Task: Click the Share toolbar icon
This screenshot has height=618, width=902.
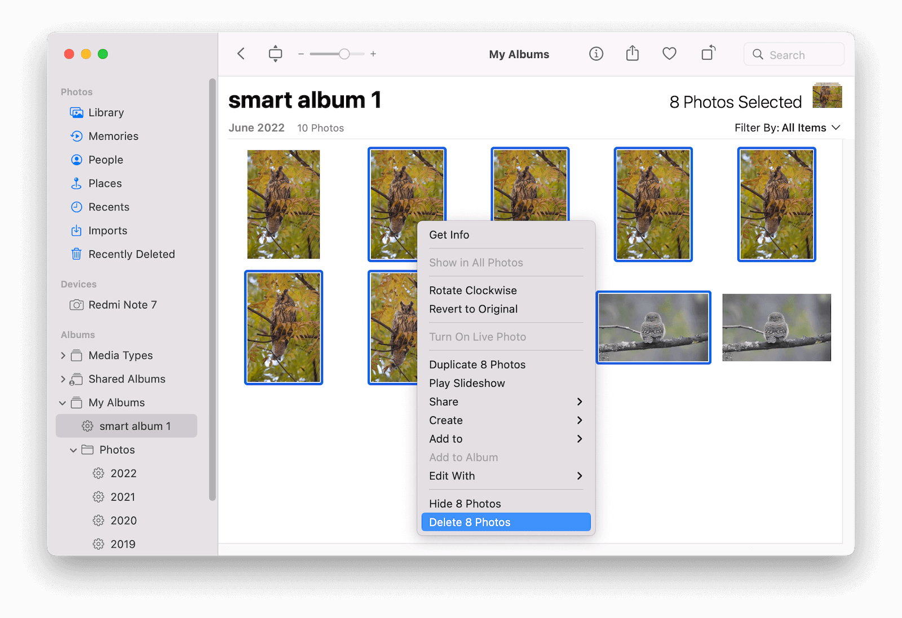Action: point(633,54)
